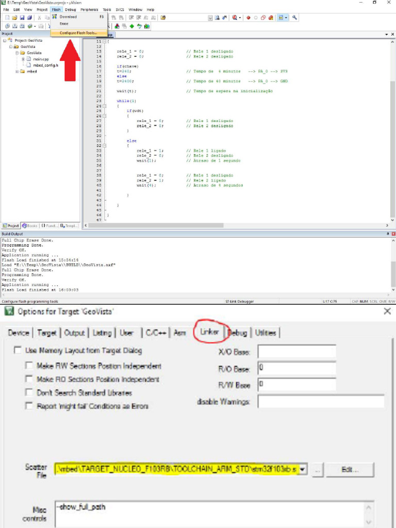Screen dimensions: 396x528
Task: Close the Options for Target dialog
Action: (387, 311)
